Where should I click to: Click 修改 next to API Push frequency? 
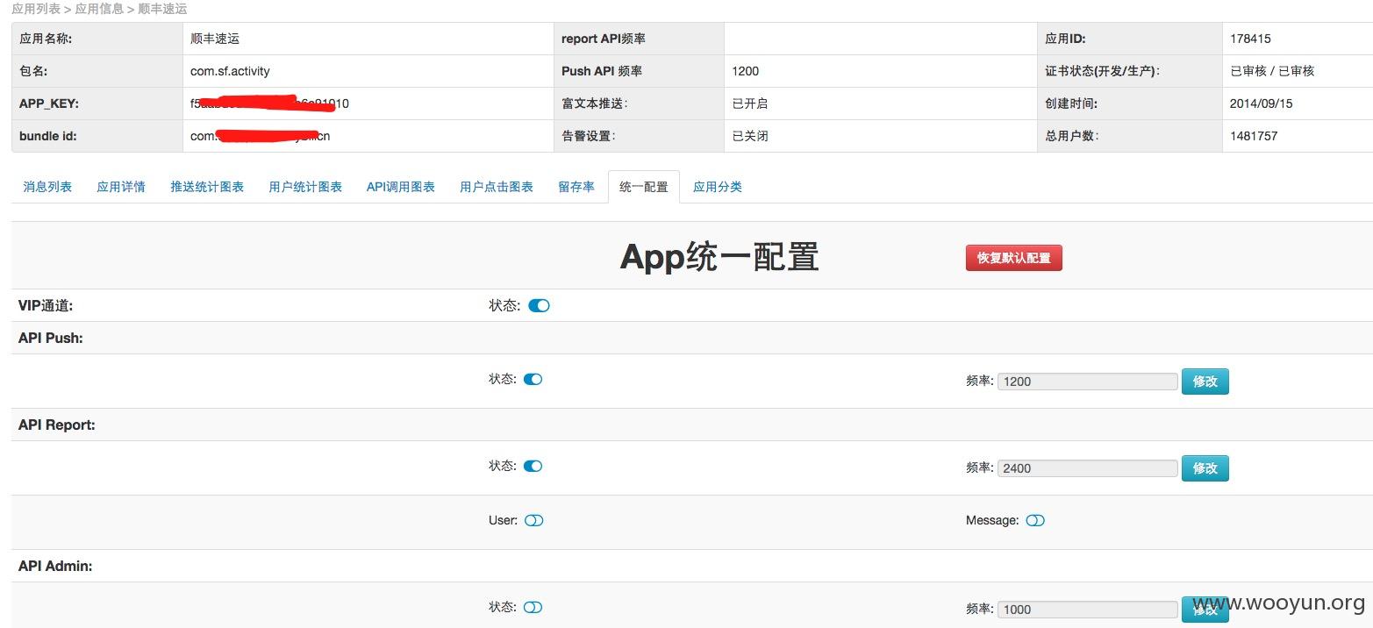tap(1205, 382)
